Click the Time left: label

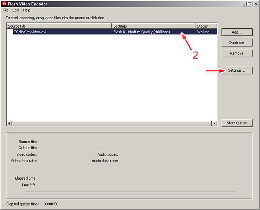[29, 185]
